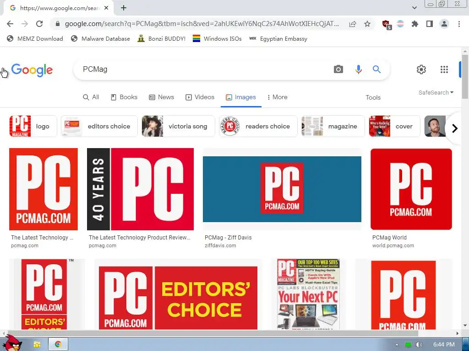Click the ziffdavis.com source link
The height and width of the screenshot is (351, 469).
coord(220,245)
